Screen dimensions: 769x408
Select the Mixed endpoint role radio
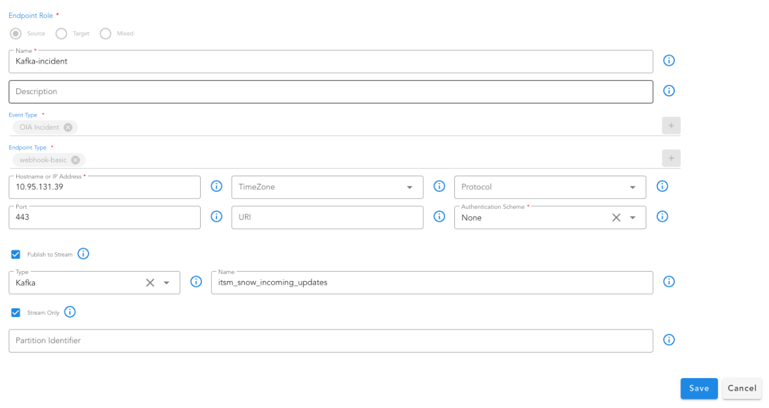click(105, 34)
